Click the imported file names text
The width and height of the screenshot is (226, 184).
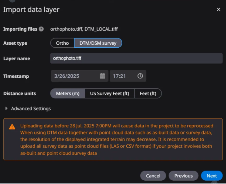[84, 29]
